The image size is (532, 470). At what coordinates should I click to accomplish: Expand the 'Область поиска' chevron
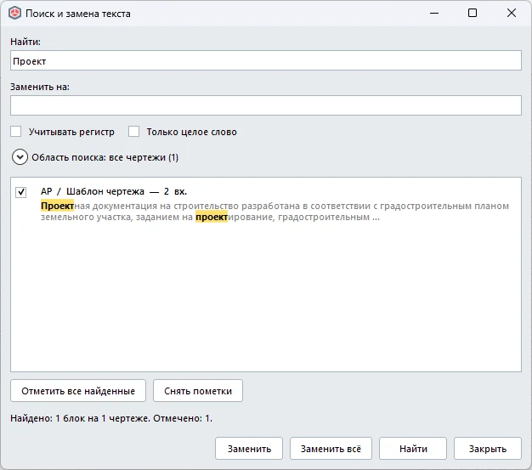point(20,157)
